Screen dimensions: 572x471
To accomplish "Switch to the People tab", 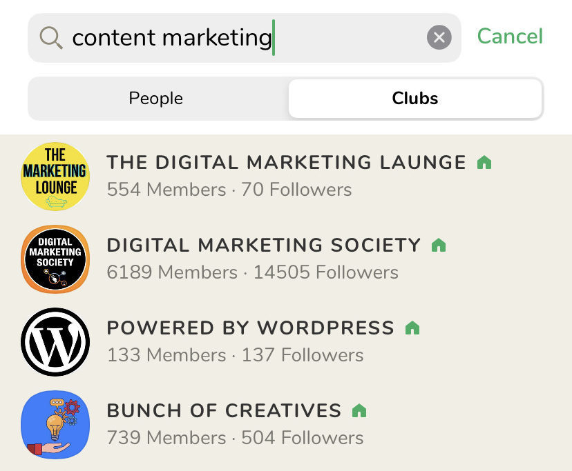I will pos(156,99).
